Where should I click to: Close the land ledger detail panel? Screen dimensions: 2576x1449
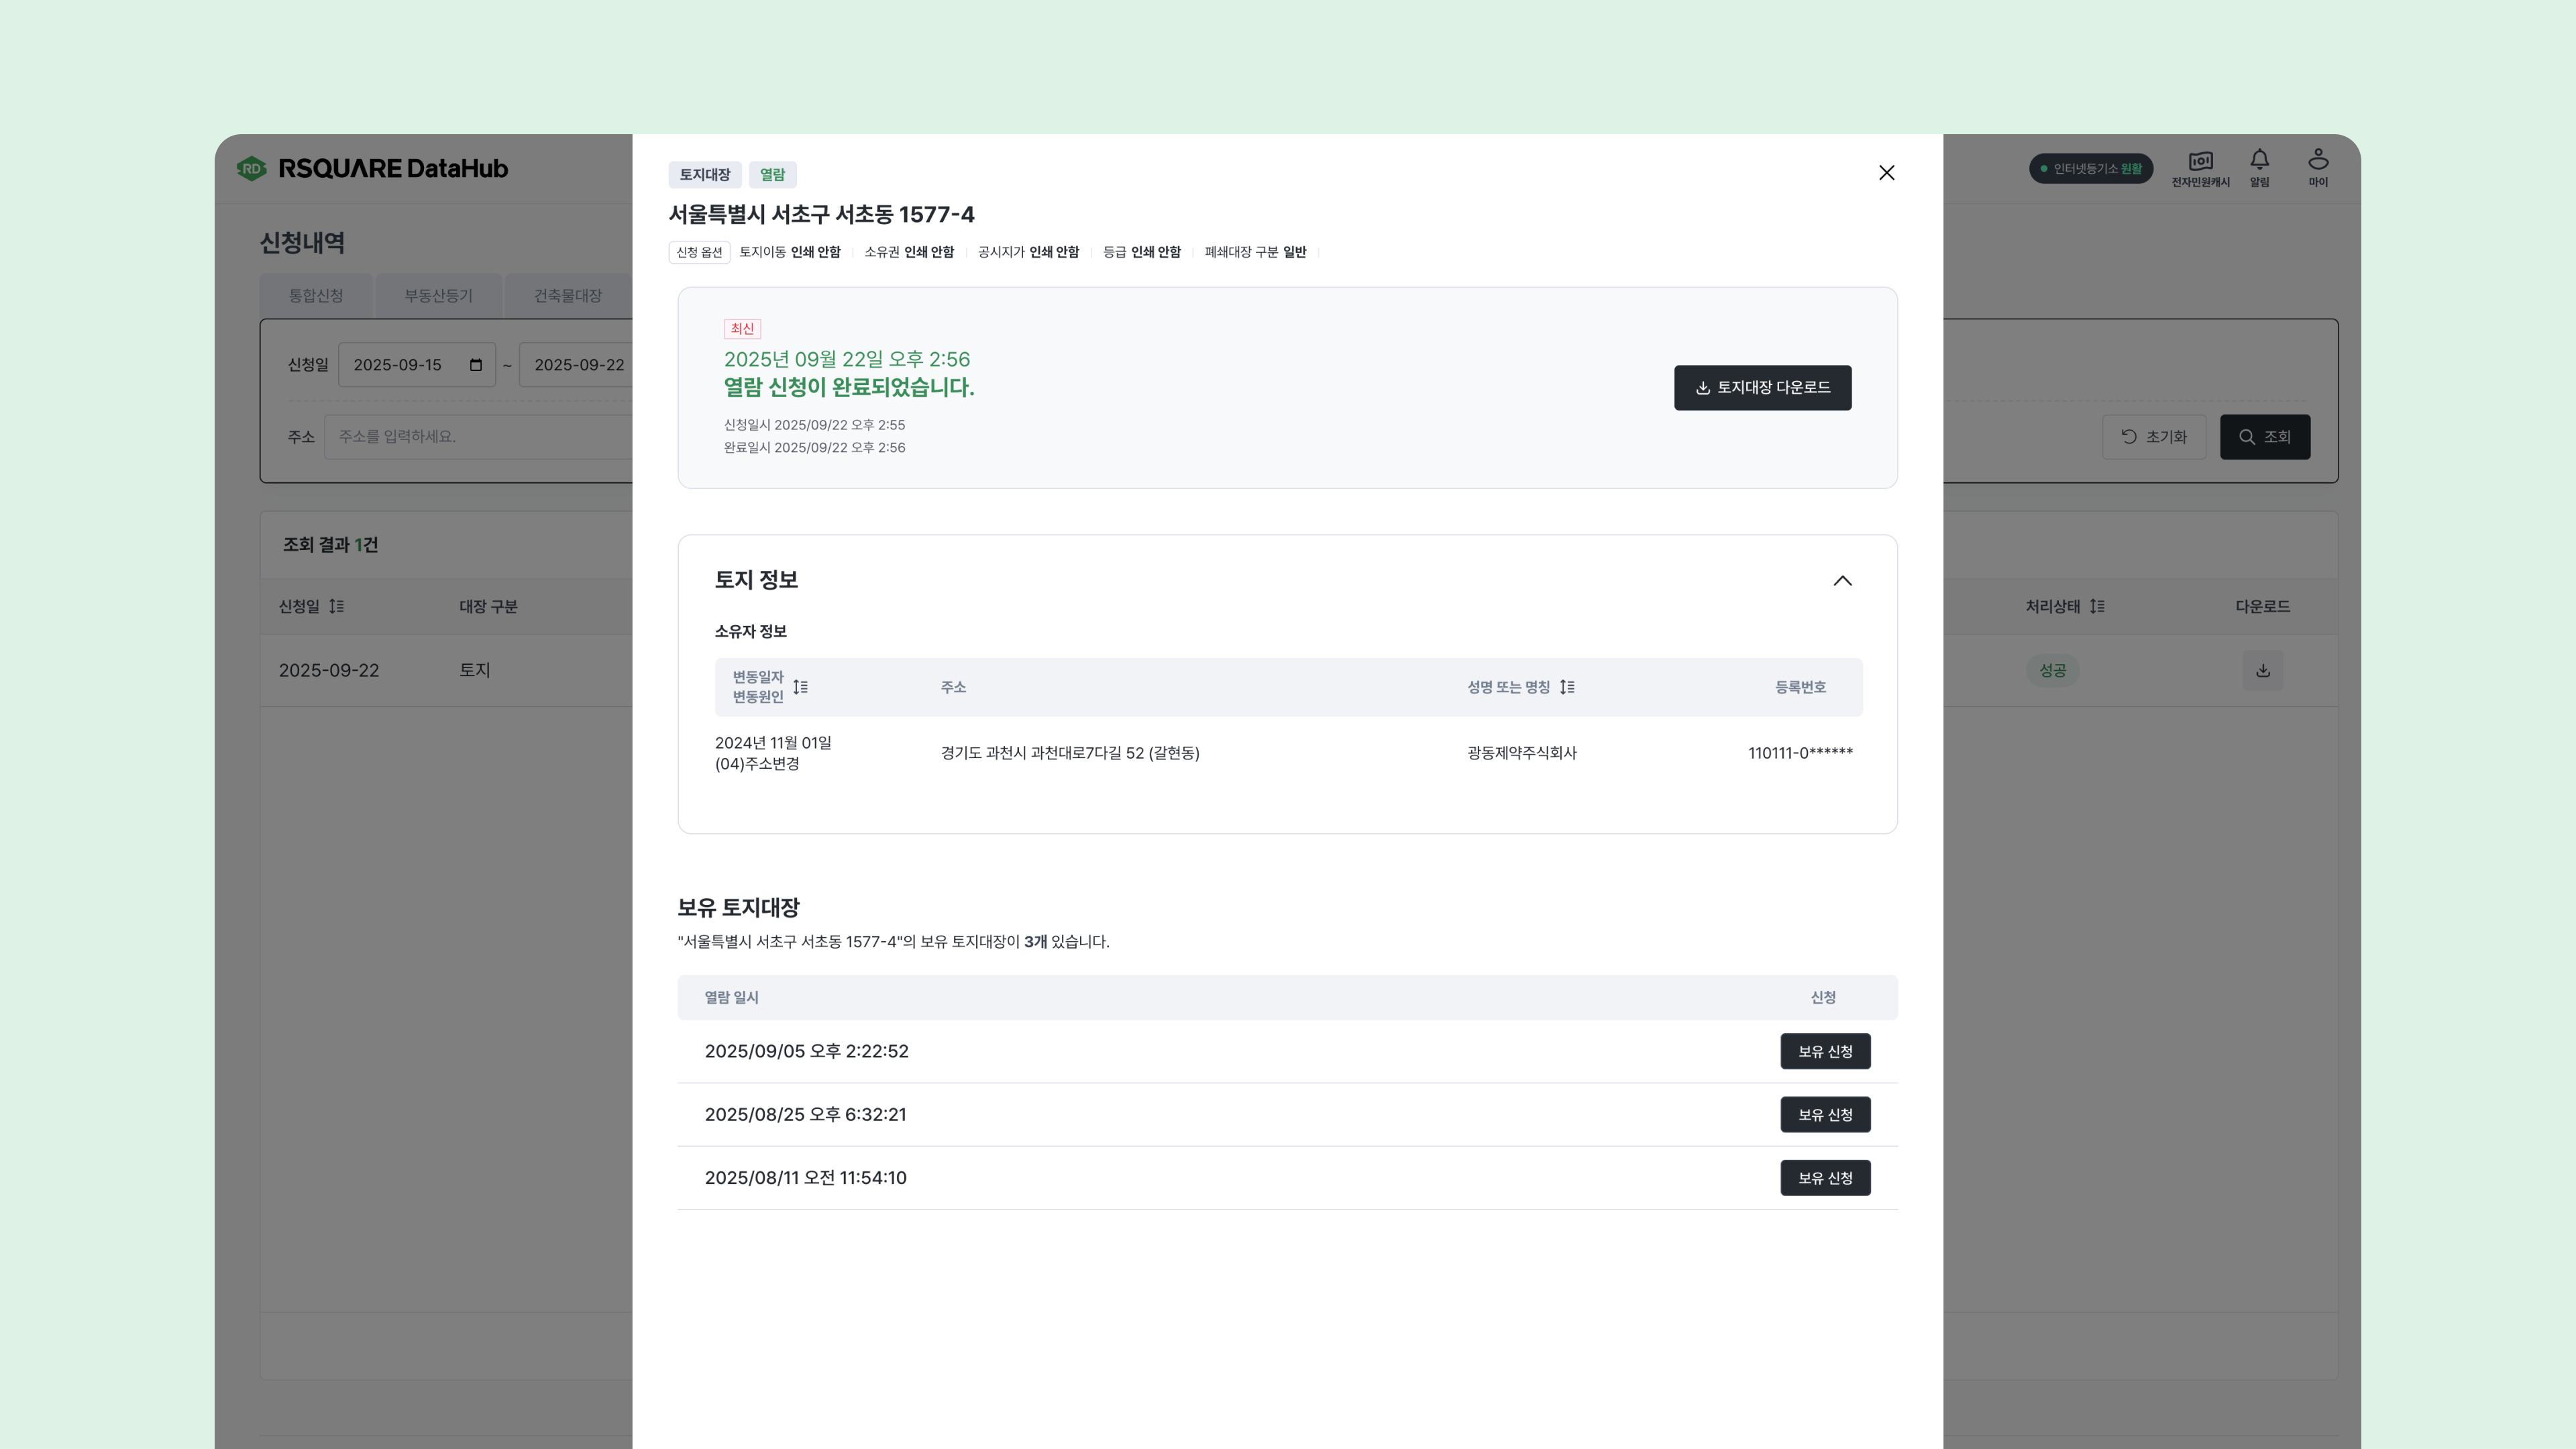[x=1886, y=173]
